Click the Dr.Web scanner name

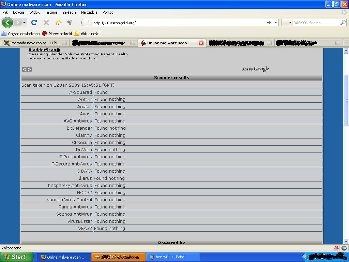(x=84, y=149)
